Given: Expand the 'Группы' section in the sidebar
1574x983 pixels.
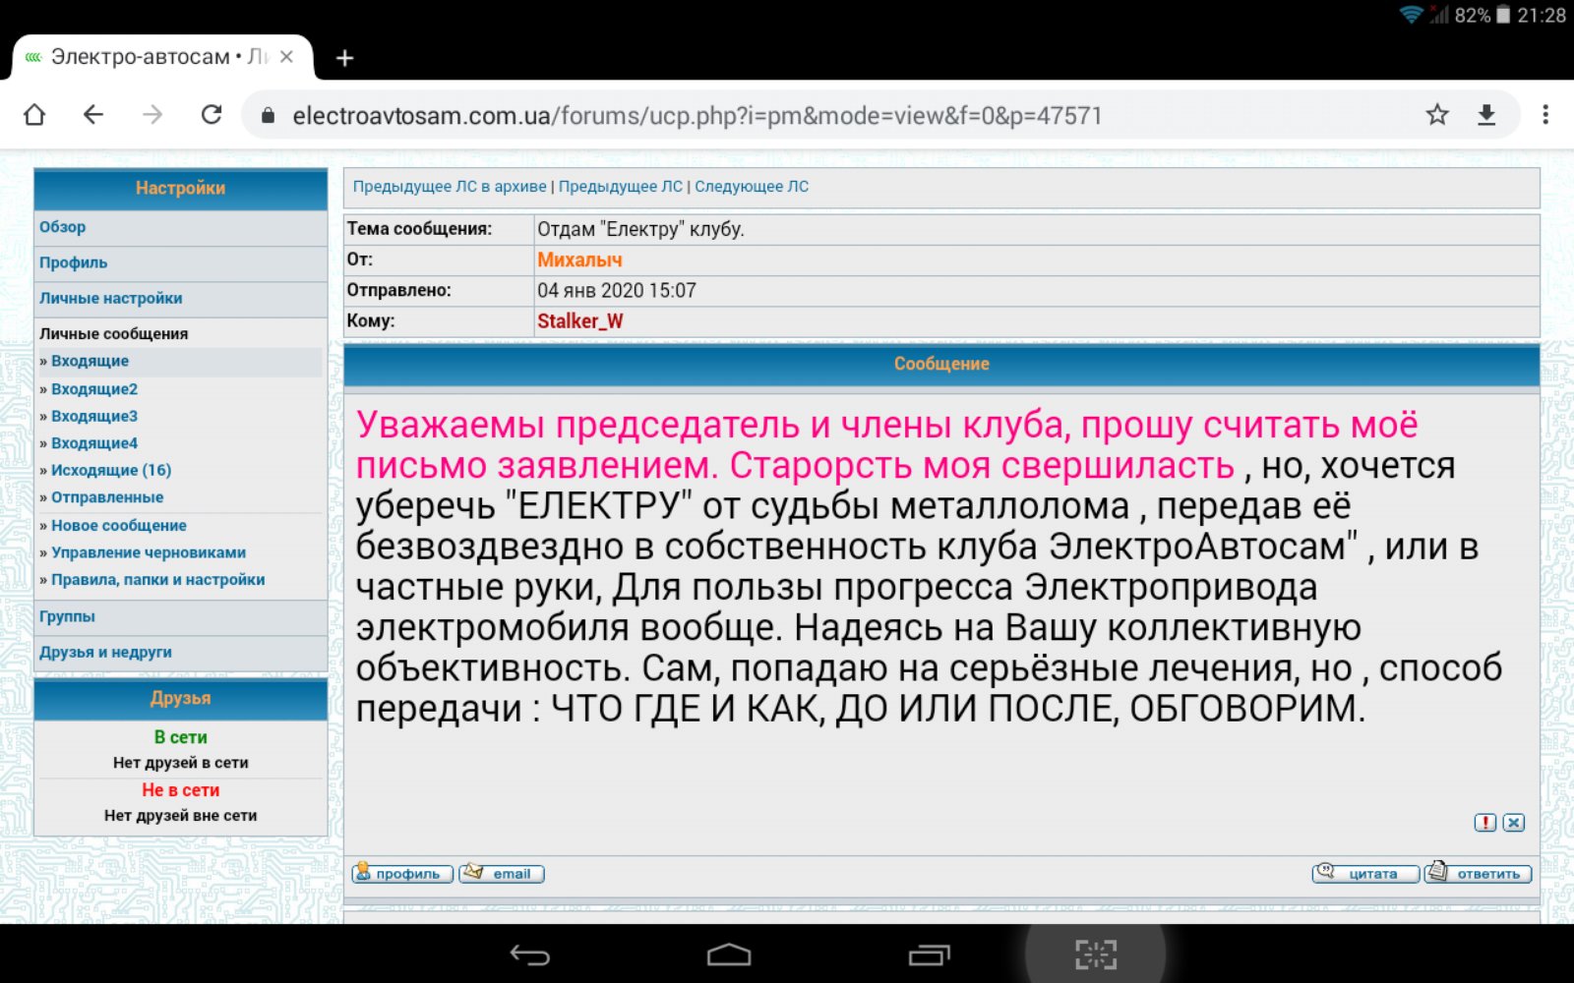Looking at the screenshot, I should [x=67, y=616].
